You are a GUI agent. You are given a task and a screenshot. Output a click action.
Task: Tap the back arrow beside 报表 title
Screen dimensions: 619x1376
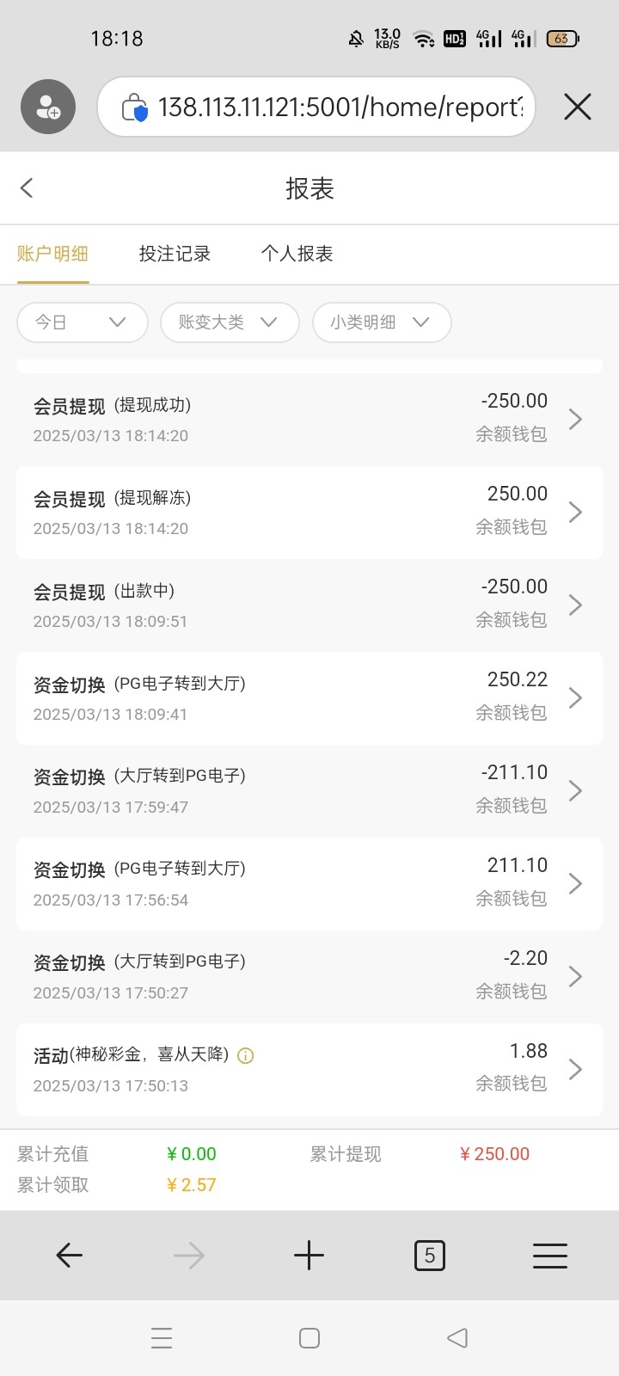pyautogui.click(x=27, y=188)
